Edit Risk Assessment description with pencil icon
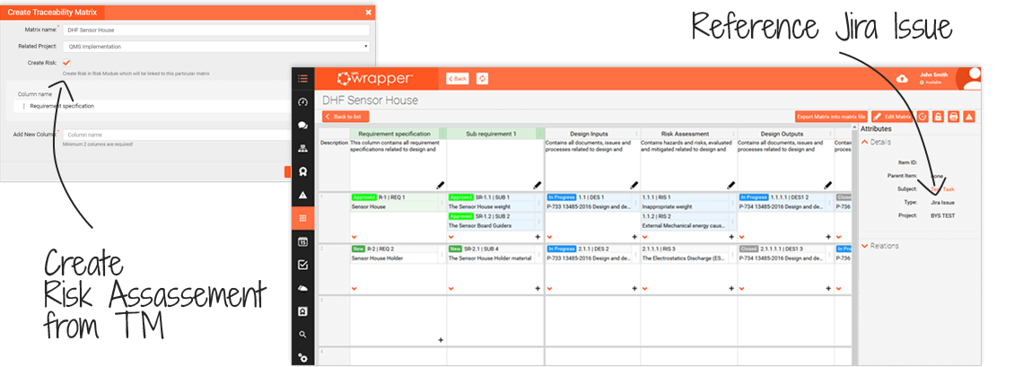The image size is (1023, 367). point(731,185)
